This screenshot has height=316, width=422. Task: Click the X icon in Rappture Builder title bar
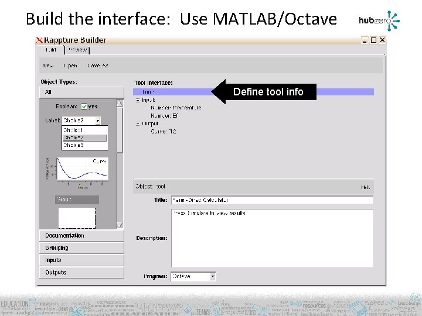[x=39, y=40]
